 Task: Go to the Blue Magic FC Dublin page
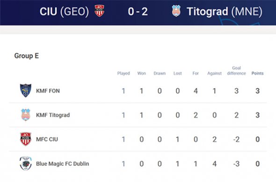tap(63, 164)
